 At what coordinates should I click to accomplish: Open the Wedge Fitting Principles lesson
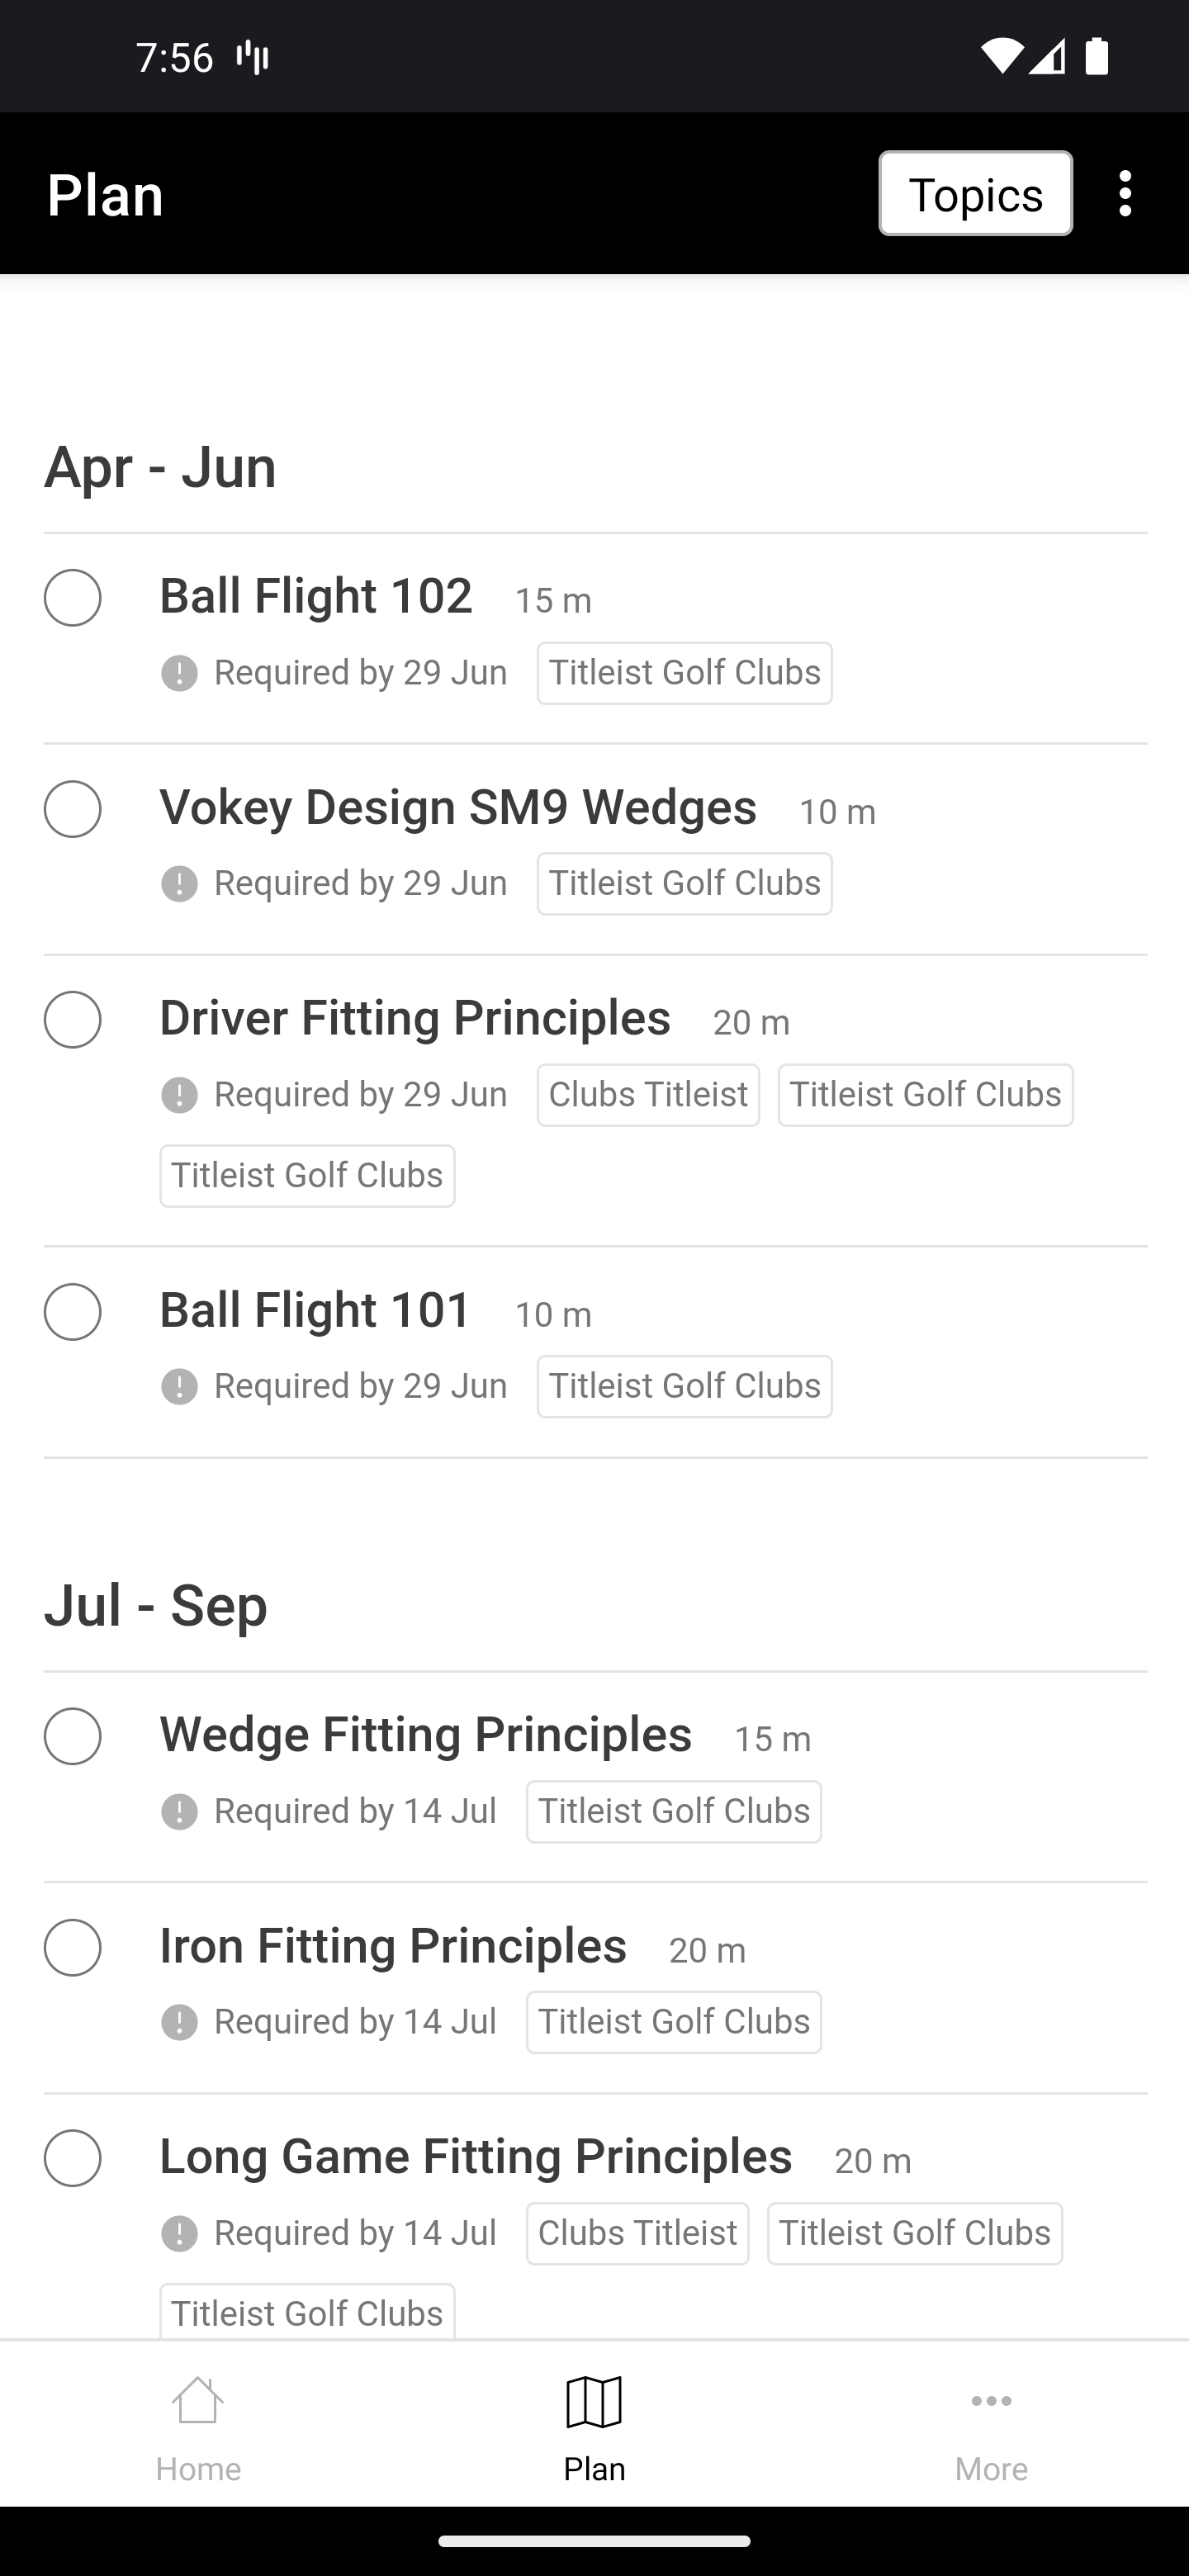(426, 1735)
